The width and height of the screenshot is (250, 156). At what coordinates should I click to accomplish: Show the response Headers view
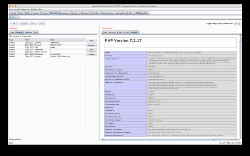tap(113, 32)
